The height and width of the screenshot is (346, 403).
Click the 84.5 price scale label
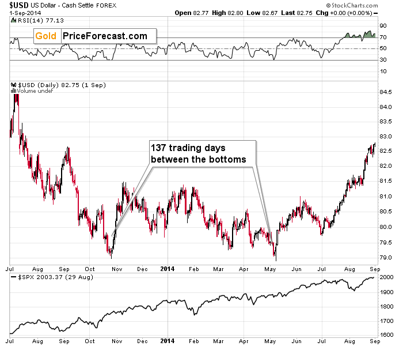pos(386,92)
